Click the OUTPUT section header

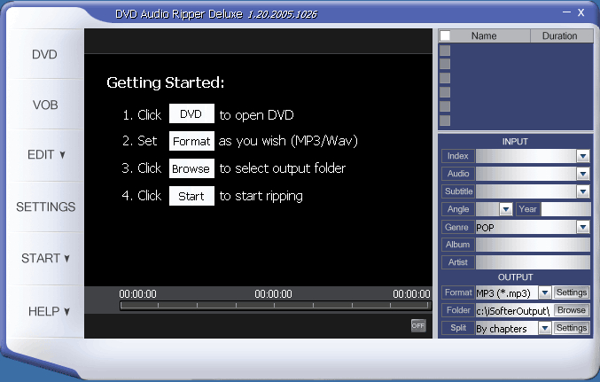pyautogui.click(x=515, y=277)
